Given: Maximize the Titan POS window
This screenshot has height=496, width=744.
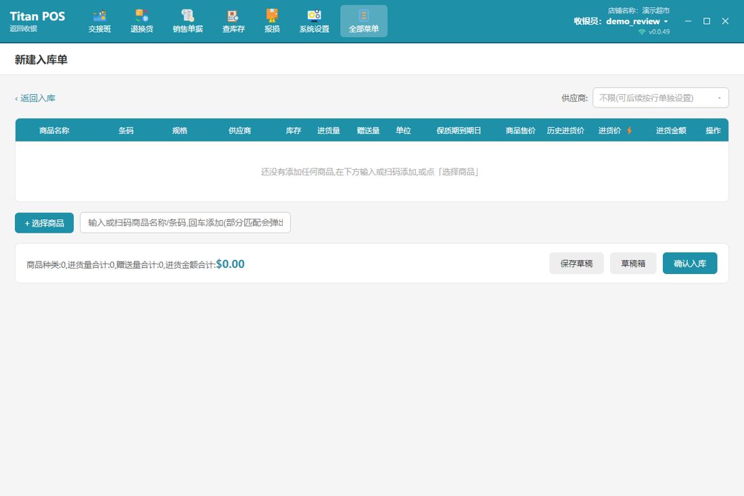Looking at the screenshot, I should click(x=707, y=22).
